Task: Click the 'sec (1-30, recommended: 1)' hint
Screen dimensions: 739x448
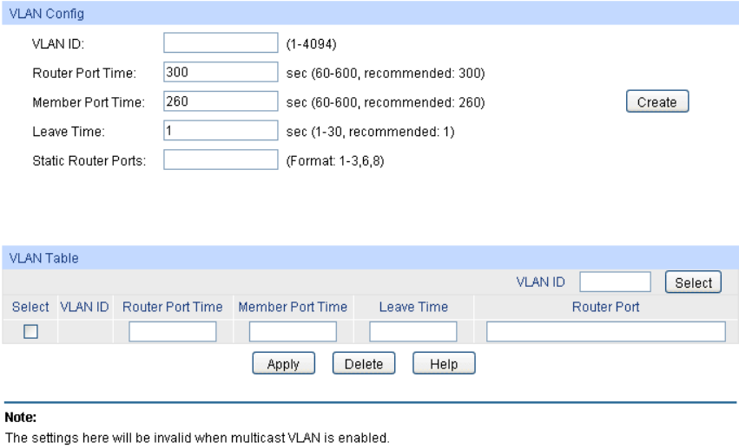Action: pyautogui.click(x=371, y=132)
